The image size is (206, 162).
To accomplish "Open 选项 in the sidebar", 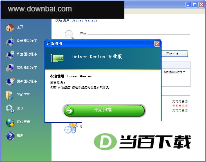I will pos(20,108).
